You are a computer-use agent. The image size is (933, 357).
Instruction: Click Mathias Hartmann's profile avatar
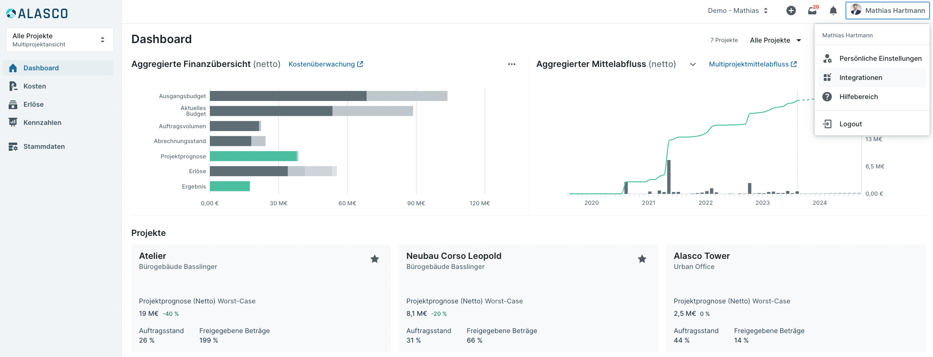point(856,10)
